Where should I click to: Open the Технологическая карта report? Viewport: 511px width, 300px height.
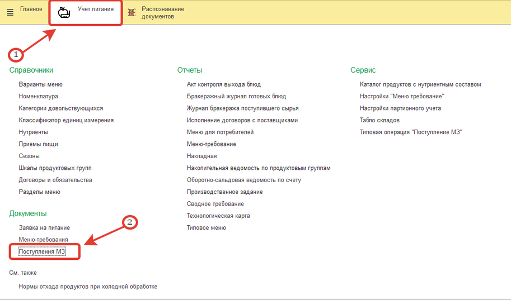tap(218, 216)
